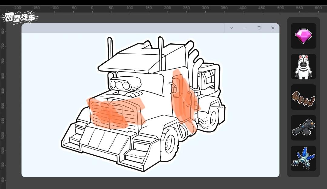Select the blue winged drone icon
This screenshot has height=189, width=327.
[303, 158]
